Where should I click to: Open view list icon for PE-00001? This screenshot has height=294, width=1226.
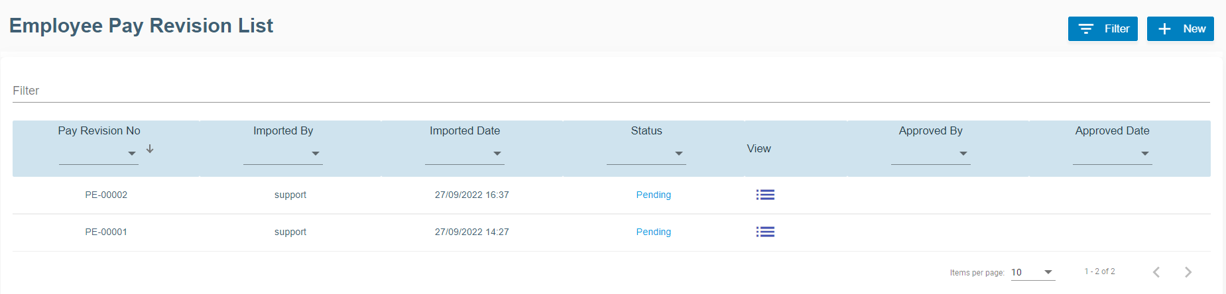(765, 232)
